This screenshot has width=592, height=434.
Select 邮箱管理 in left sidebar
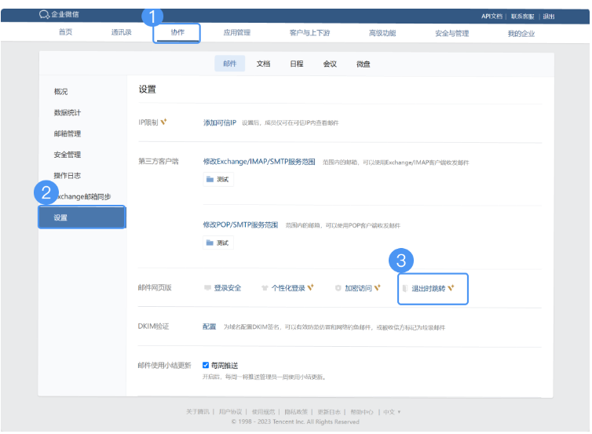pos(67,133)
